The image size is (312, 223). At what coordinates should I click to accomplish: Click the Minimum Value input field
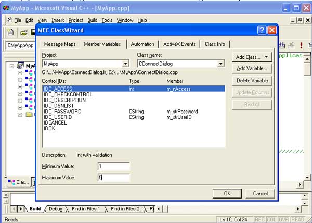point(113,166)
